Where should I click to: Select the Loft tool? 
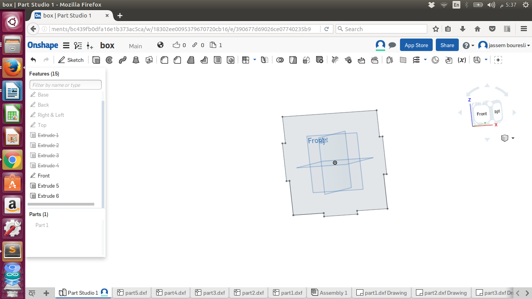click(x=136, y=60)
